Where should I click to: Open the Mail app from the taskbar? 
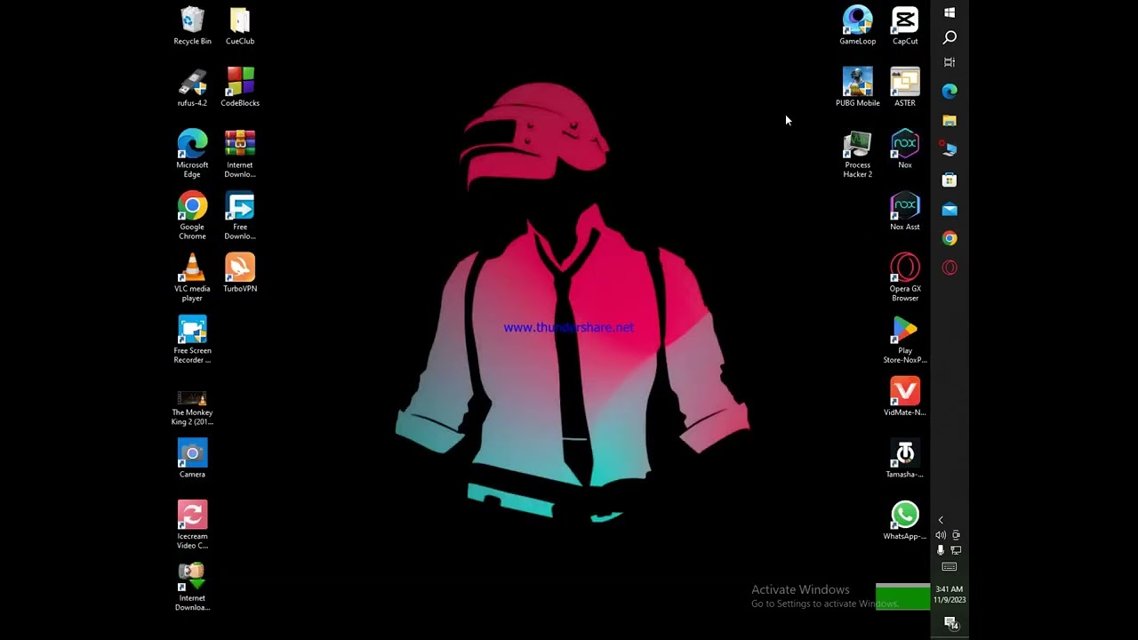click(x=950, y=209)
